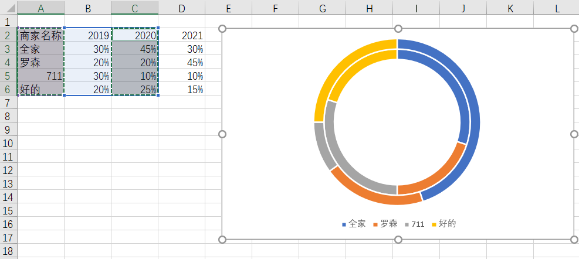
Task: Click the chart's top-center resize handle
Action: pos(398,29)
